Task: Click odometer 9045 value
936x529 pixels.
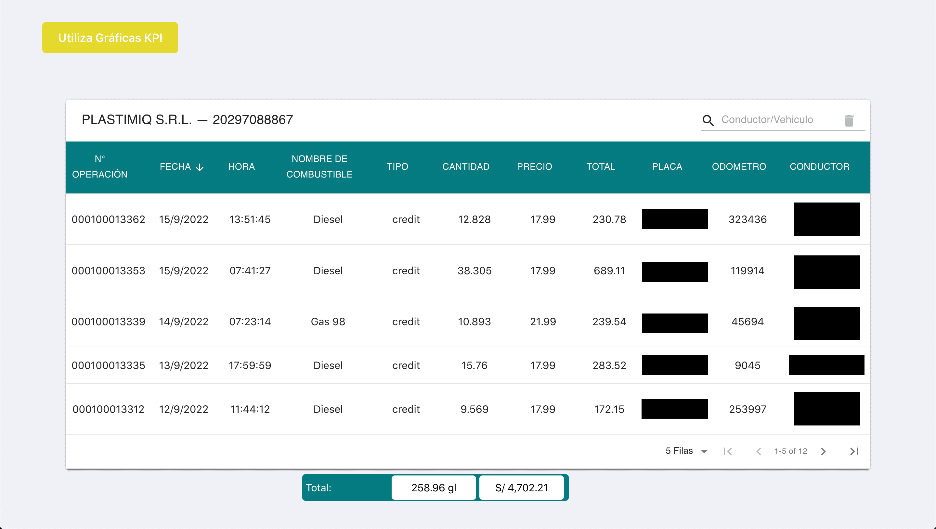Action: [747, 365]
